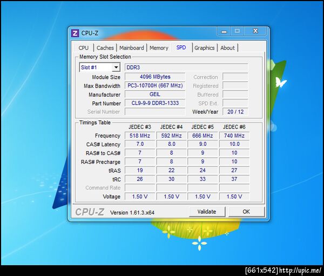
Task: Click the OK button
Action: click(x=246, y=212)
